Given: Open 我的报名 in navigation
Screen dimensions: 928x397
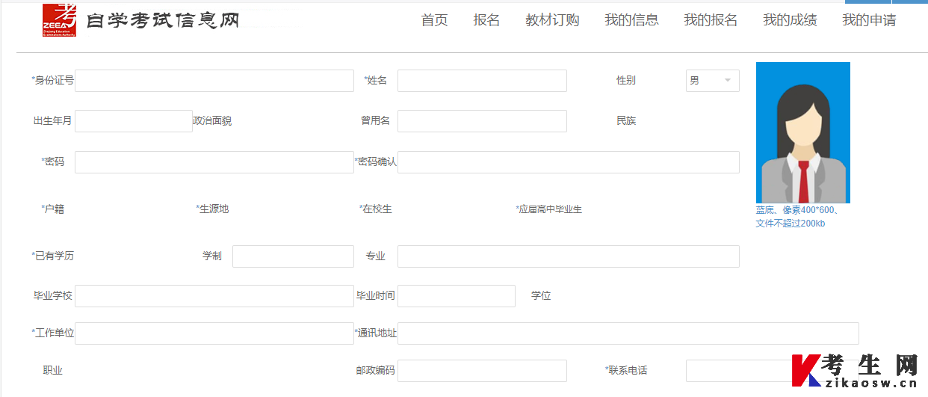Looking at the screenshot, I should tap(711, 20).
